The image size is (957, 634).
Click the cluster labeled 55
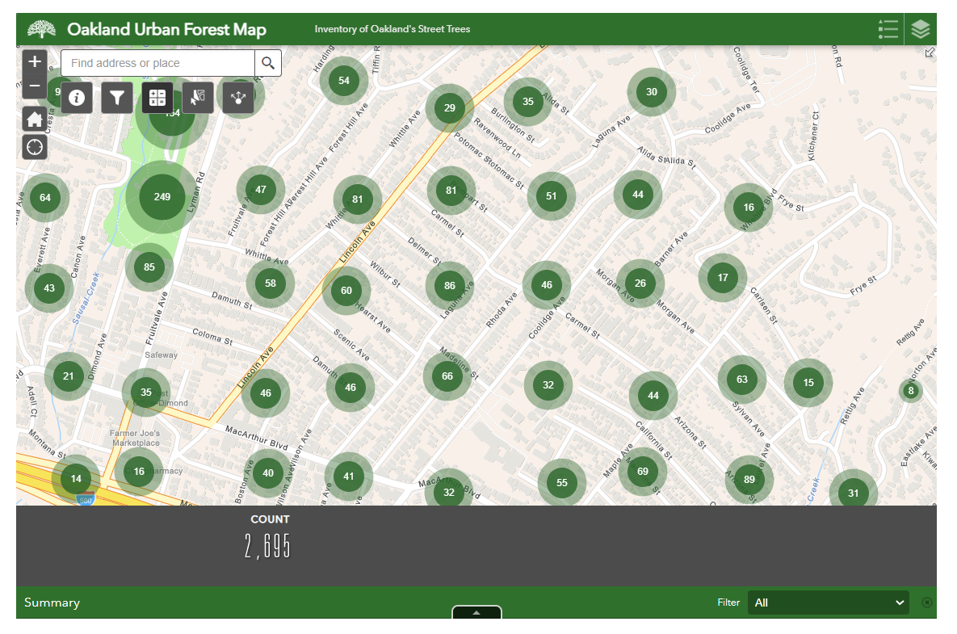click(x=562, y=483)
